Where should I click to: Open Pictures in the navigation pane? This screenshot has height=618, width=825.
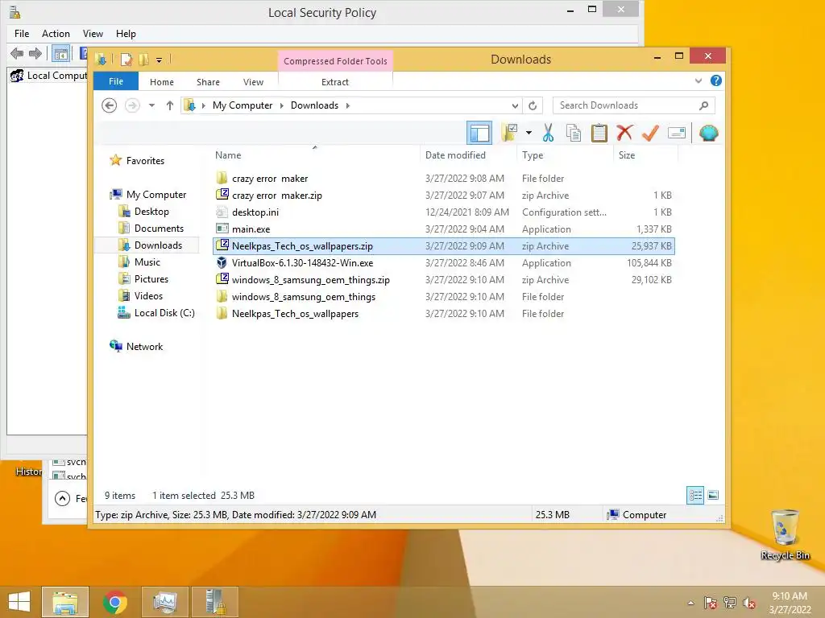[143, 278]
